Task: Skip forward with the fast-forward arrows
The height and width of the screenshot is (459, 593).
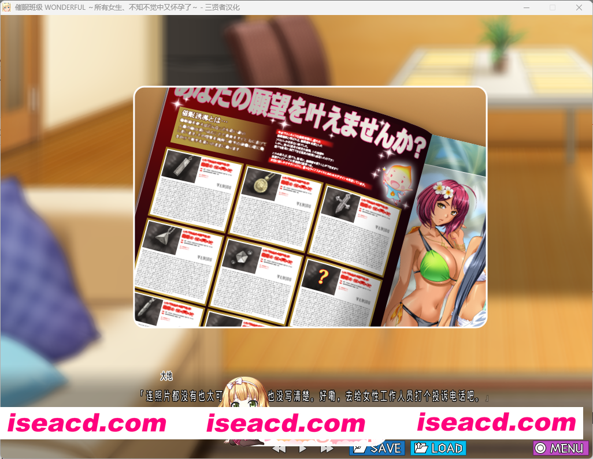Action: [x=327, y=448]
